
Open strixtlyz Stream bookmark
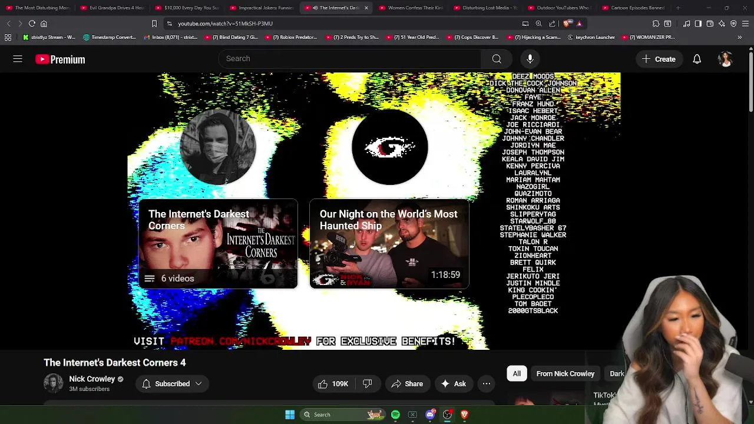click(x=49, y=37)
